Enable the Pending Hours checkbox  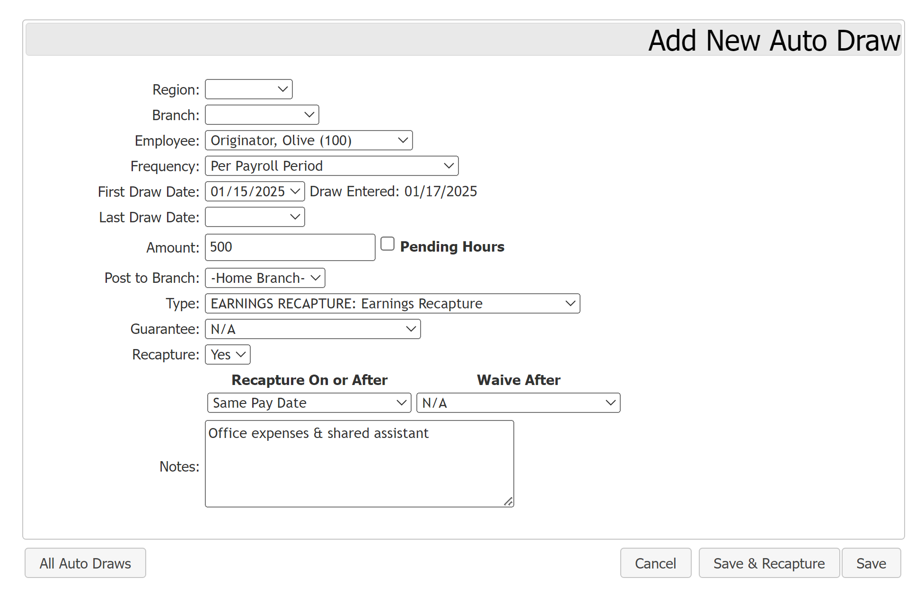click(x=387, y=244)
